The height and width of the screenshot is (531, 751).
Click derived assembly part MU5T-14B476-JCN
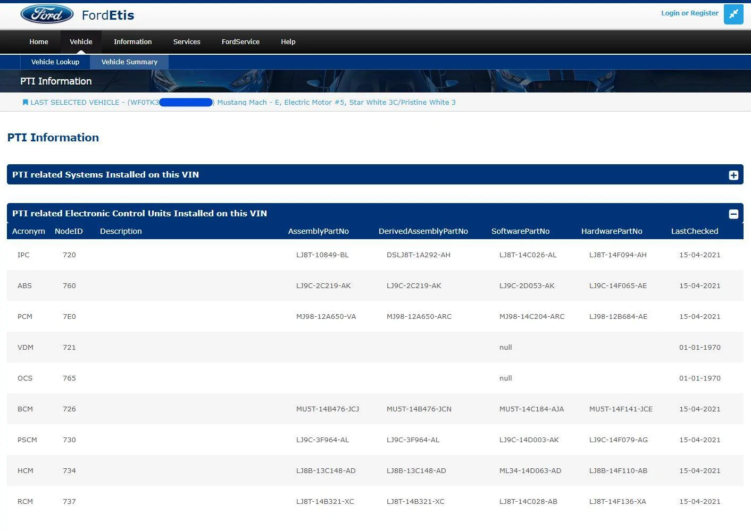coord(419,409)
